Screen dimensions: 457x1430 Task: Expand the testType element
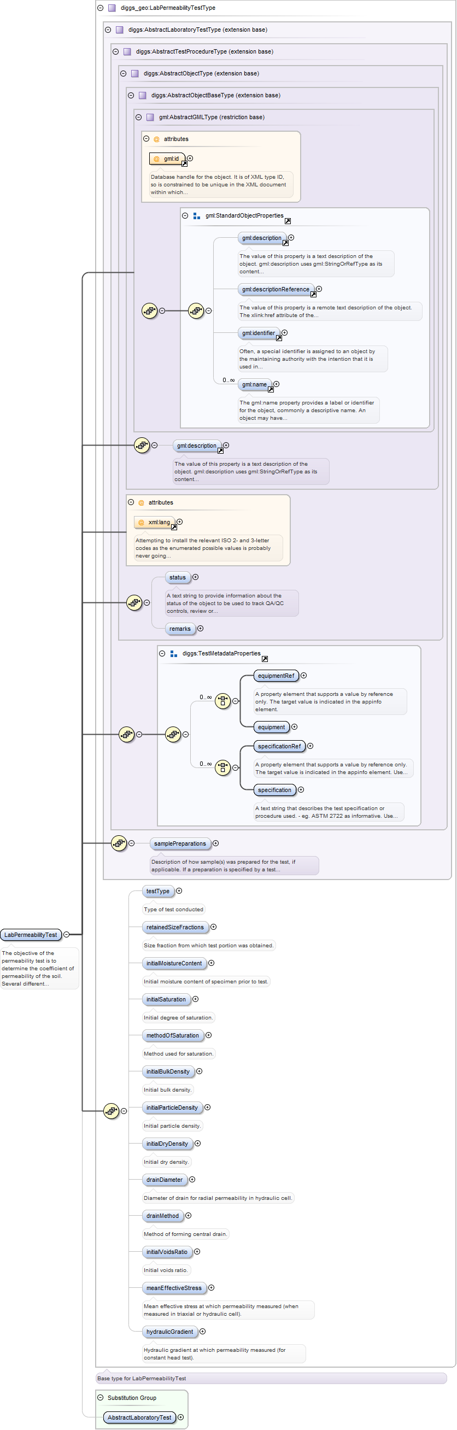click(x=179, y=891)
